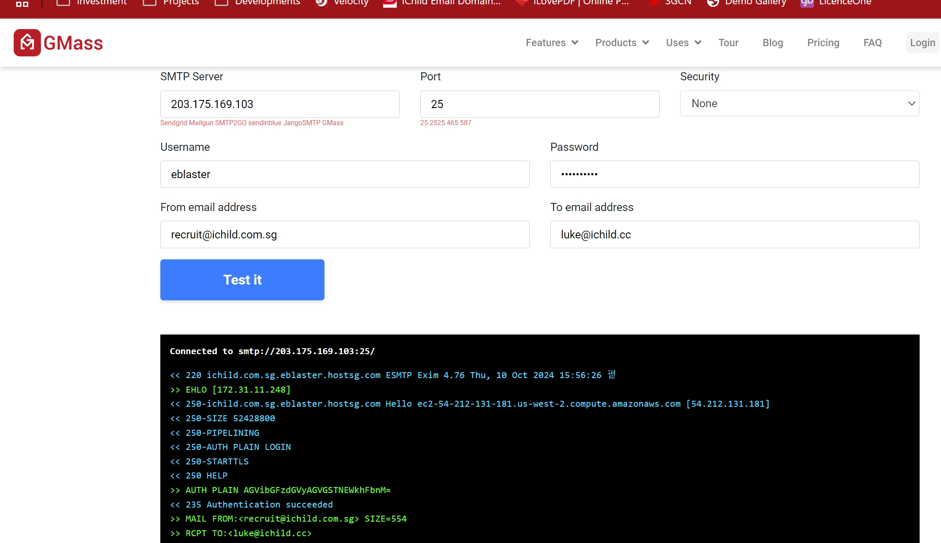Screen dimensions: 941x543
Task: Click the '250-ichild.com.sg.eblaster.hostsg.com Hello' log line
Action: click(470, 404)
